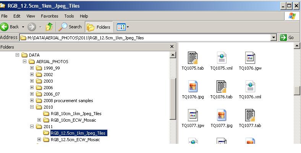The width and height of the screenshot is (301, 153).
Task: Click the AERIAL_PHOTOS folder icon
Action: click(x=32, y=62)
